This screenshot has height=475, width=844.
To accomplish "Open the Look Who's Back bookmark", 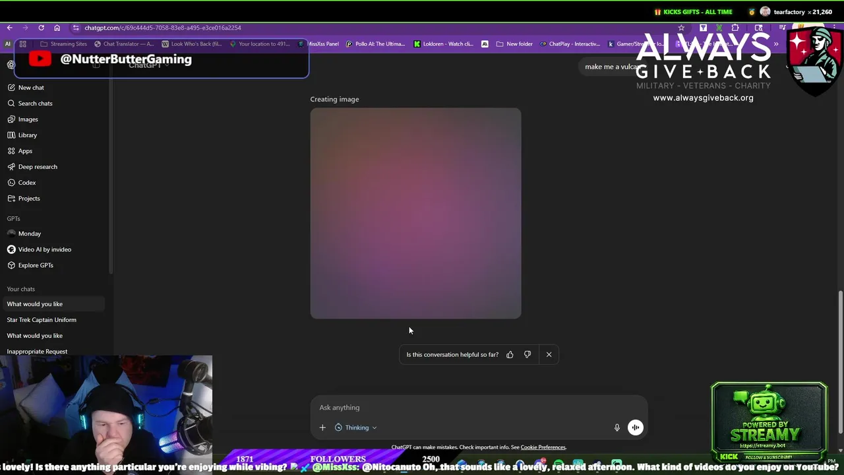I will (x=192, y=44).
